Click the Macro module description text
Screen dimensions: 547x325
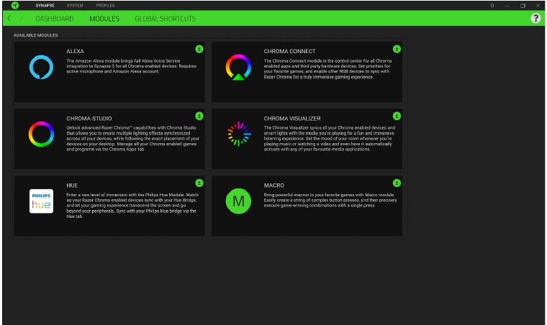pyautogui.click(x=330, y=201)
